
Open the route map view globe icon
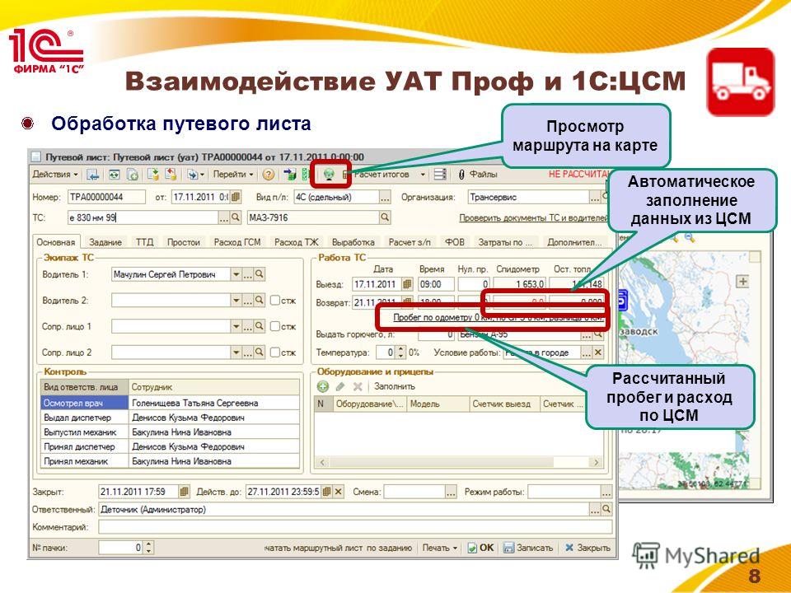pyautogui.click(x=330, y=175)
